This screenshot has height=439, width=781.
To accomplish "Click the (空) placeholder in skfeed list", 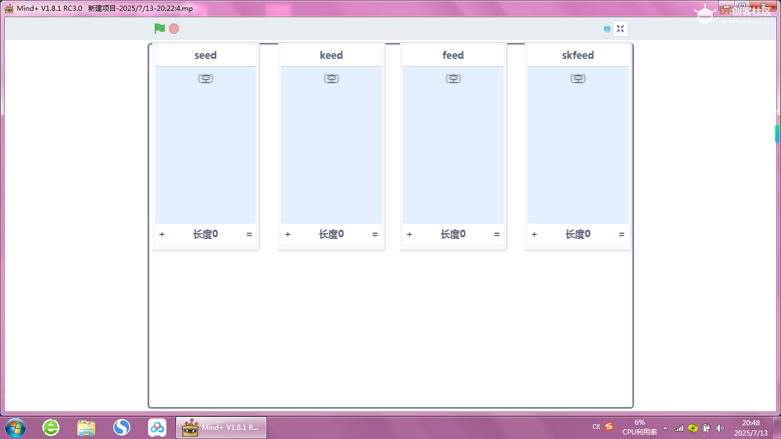I will pyautogui.click(x=577, y=78).
